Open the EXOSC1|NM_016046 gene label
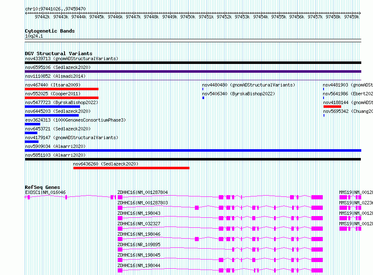 [45, 192]
